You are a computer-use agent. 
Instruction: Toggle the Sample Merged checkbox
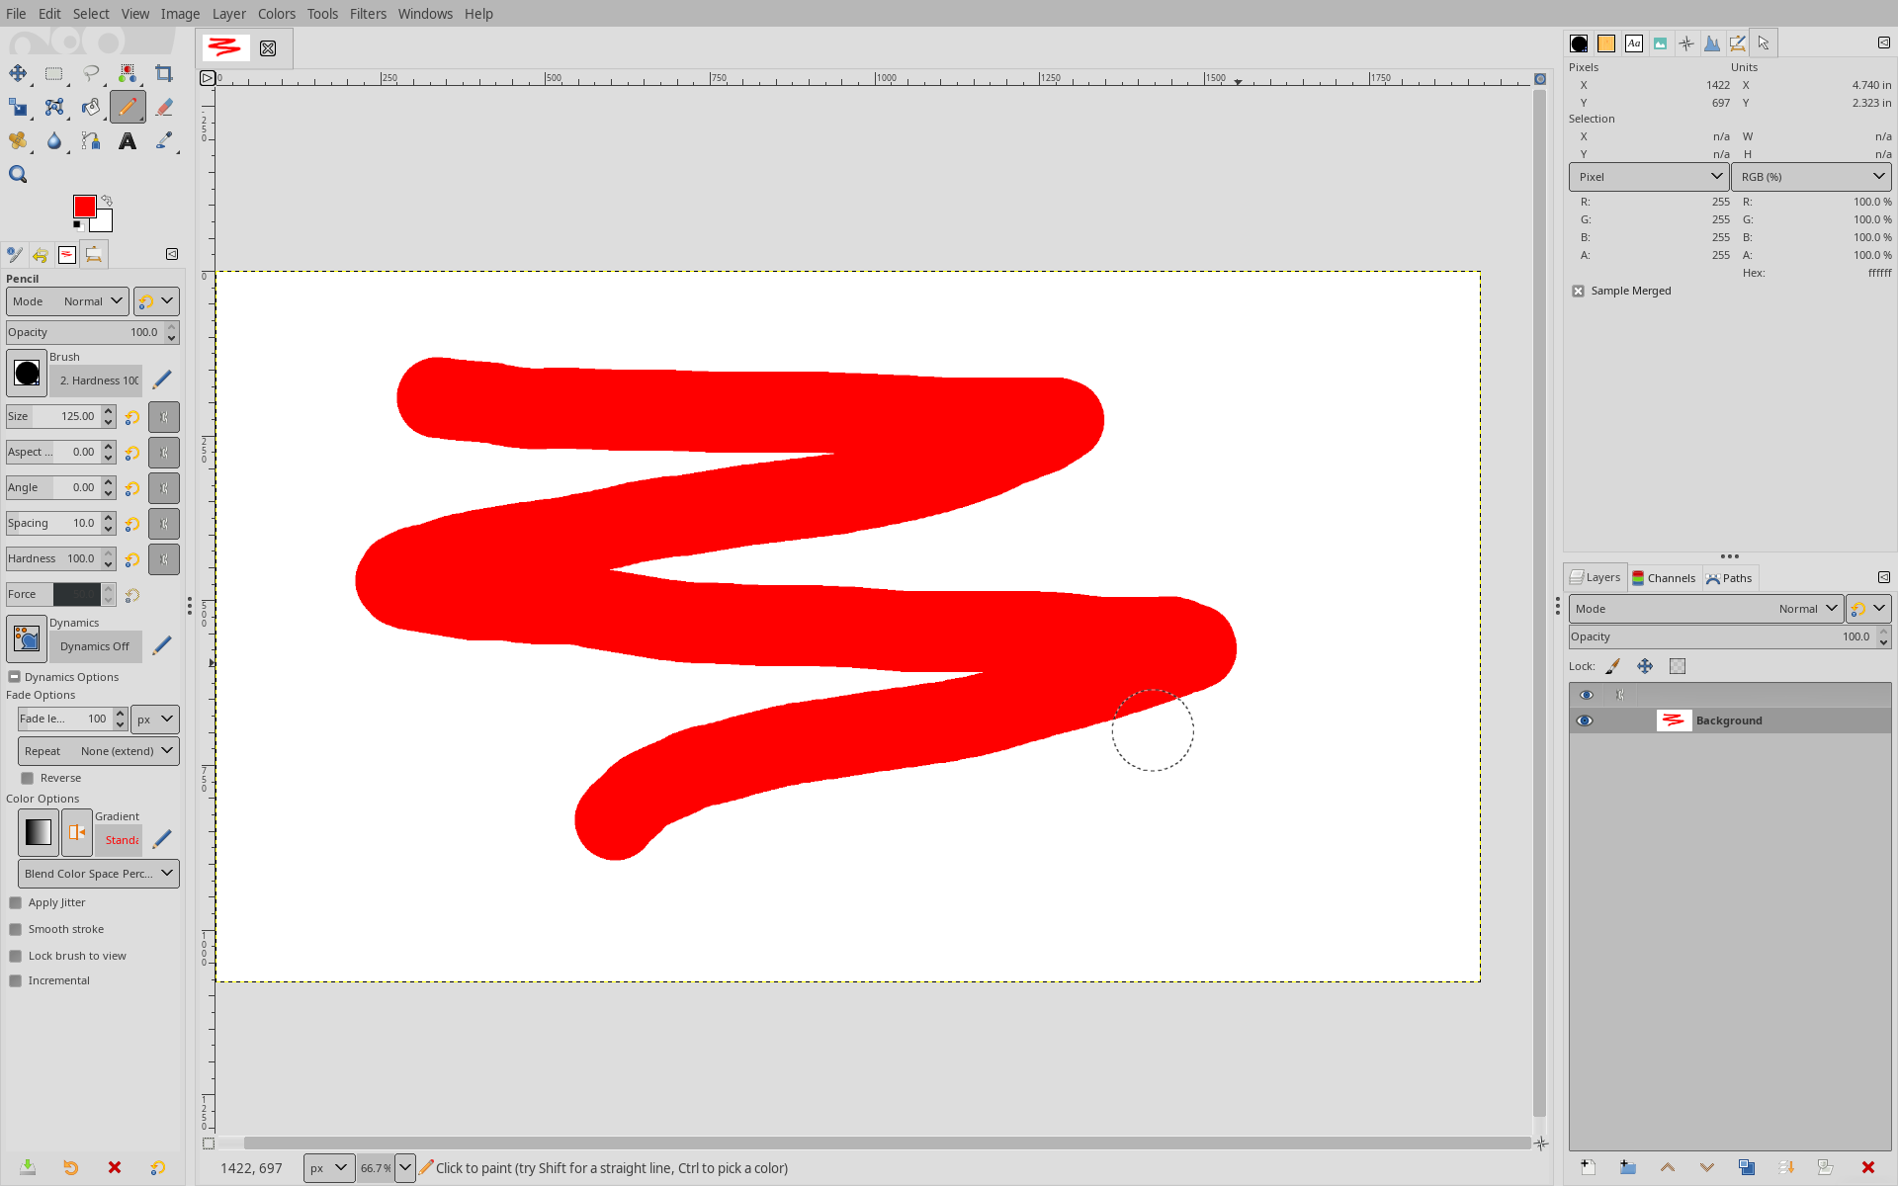pos(1578,291)
